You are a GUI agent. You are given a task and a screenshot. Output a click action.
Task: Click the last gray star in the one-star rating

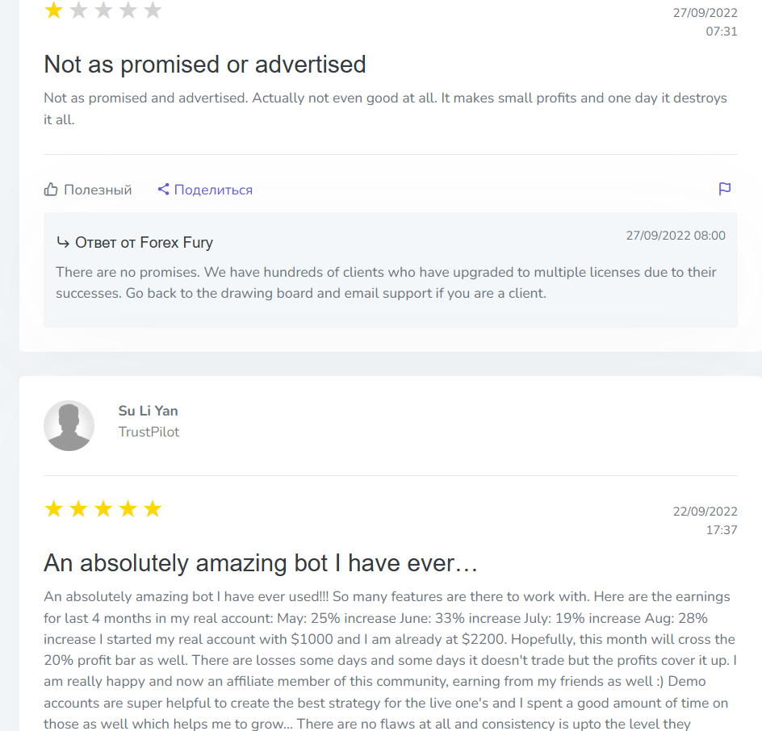click(x=153, y=10)
